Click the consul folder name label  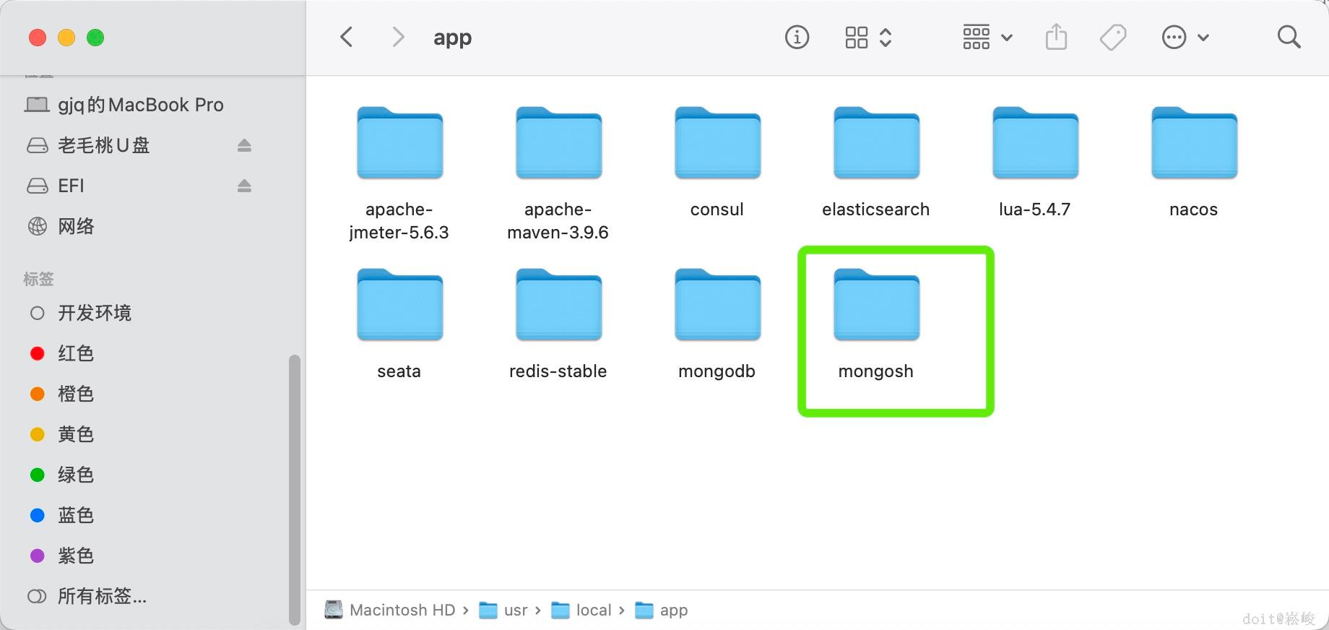(x=717, y=209)
